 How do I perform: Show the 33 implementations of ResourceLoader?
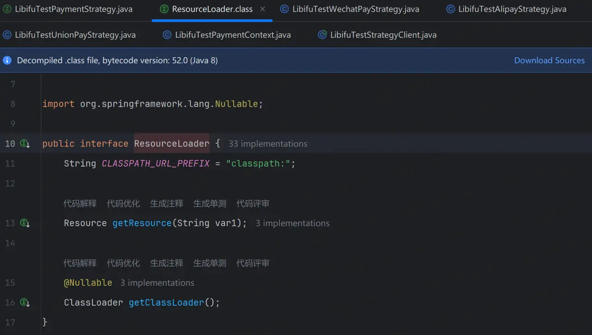pyautogui.click(x=268, y=144)
